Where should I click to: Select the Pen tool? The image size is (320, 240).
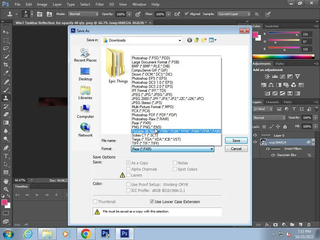(x=6, y=148)
